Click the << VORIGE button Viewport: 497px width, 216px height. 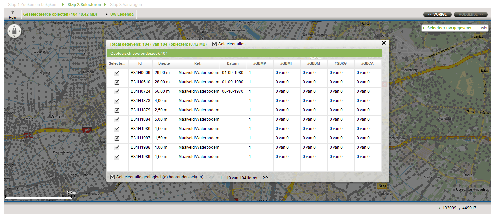(x=437, y=14)
